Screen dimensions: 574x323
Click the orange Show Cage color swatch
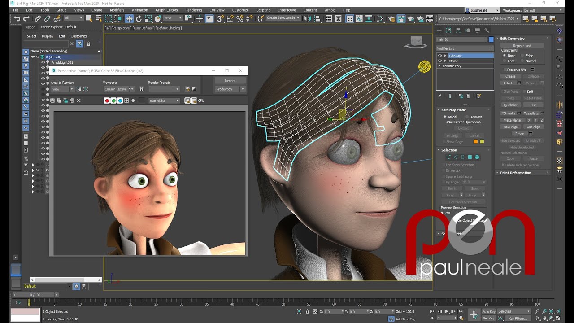click(x=476, y=142)
